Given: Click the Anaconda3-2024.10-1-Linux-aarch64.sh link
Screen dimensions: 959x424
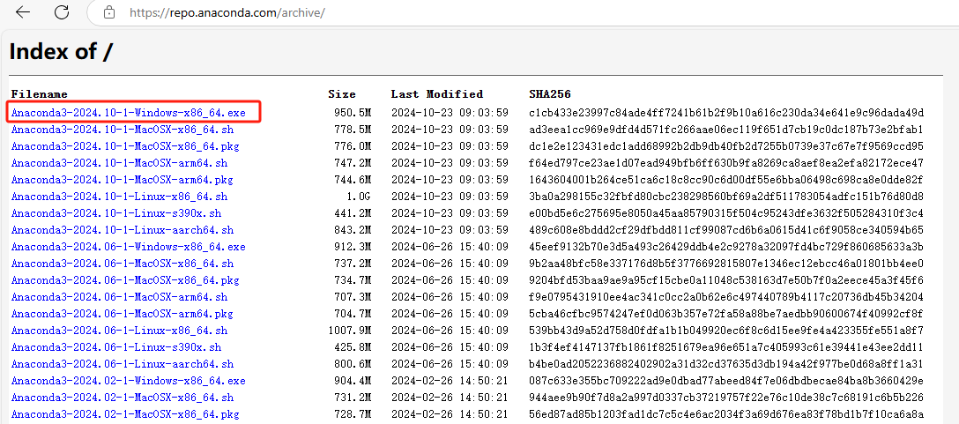Looking at the screenshot, I should click(x=123, y=230).
